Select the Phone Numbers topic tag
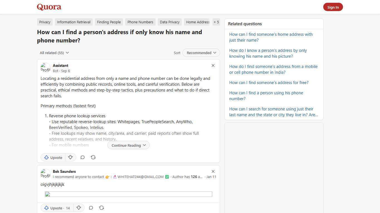Viewport: 380px width, 213px height. coord(140,22)
